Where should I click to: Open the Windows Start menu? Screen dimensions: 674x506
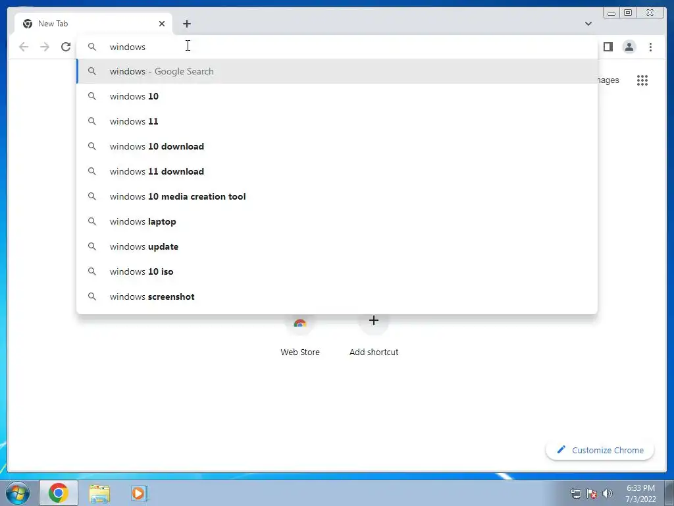(x=18, y=493)
